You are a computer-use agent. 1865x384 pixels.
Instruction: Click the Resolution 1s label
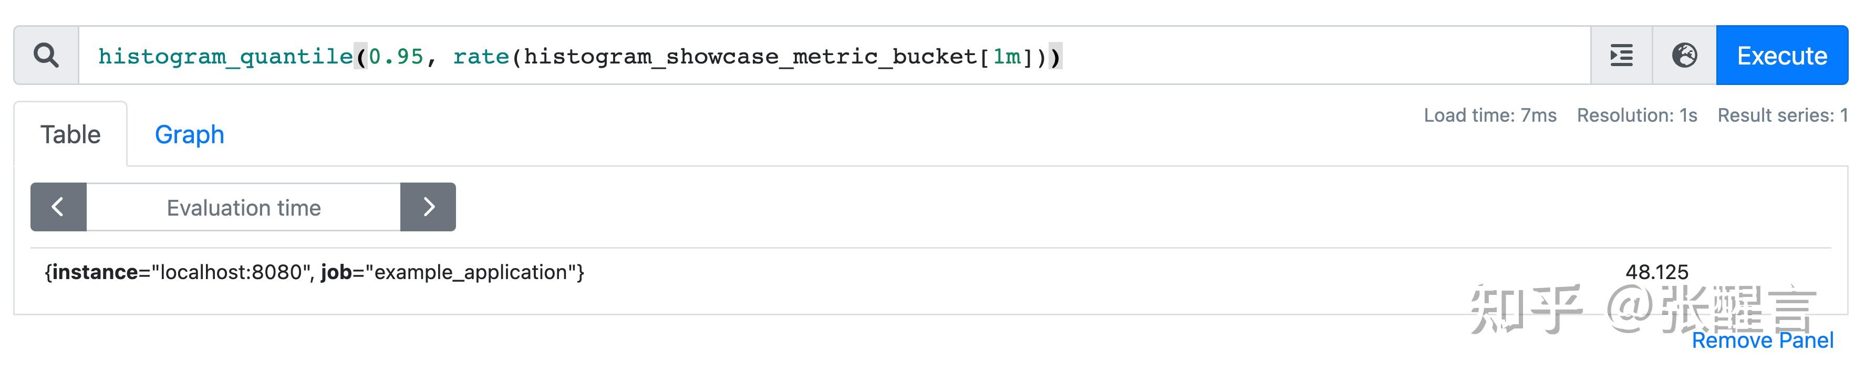(x=1638, y=115)
